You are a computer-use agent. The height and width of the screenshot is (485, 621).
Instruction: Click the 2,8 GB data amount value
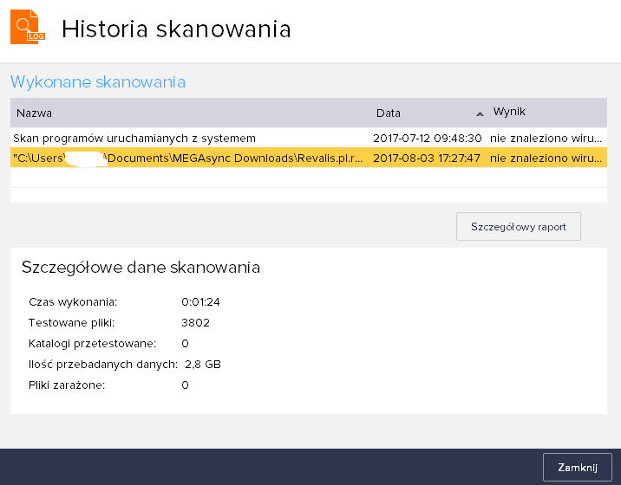(x=203, y=365)
